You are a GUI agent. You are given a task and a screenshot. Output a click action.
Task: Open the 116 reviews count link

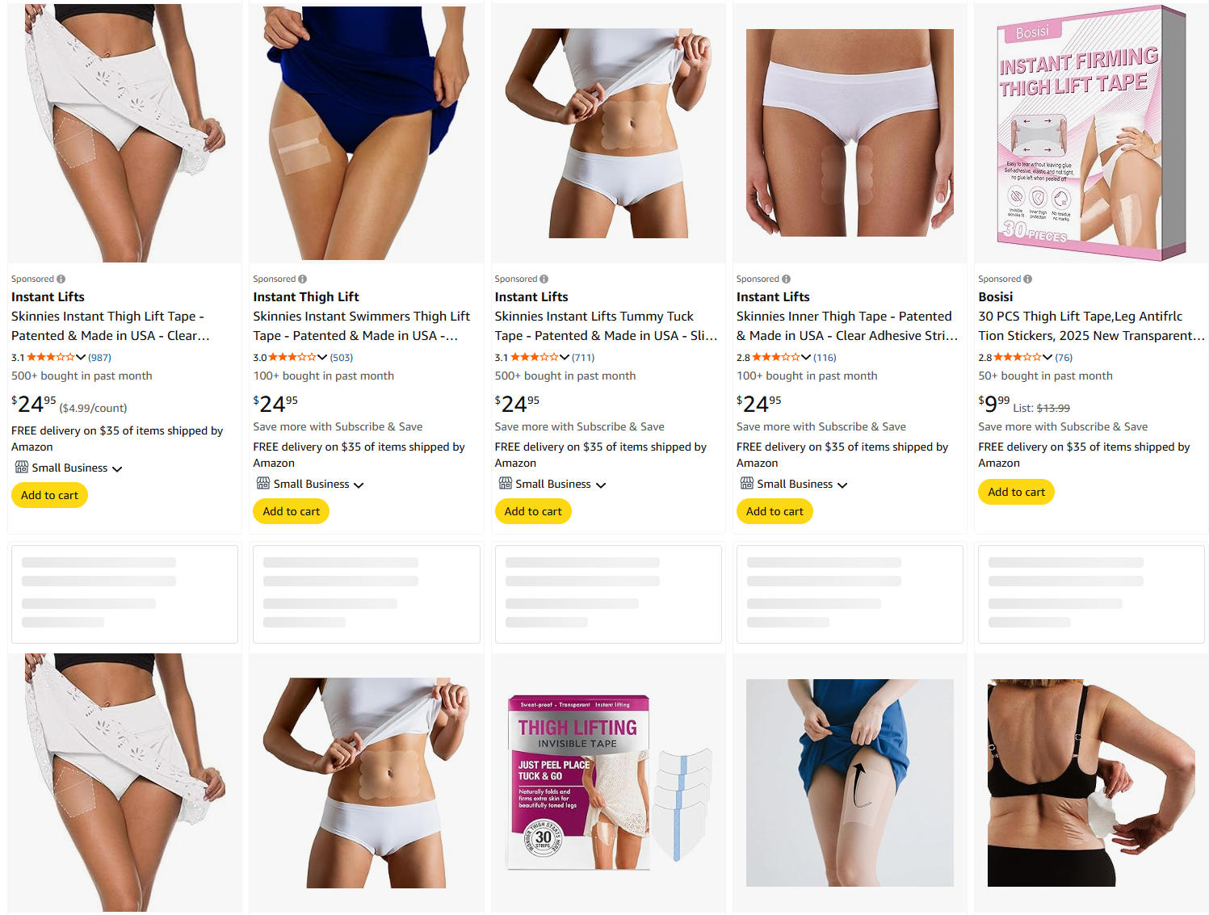click(x=825, y=357)
